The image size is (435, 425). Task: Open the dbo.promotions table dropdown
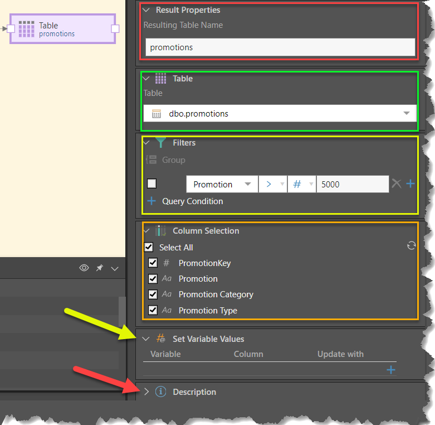click(406, 114)
